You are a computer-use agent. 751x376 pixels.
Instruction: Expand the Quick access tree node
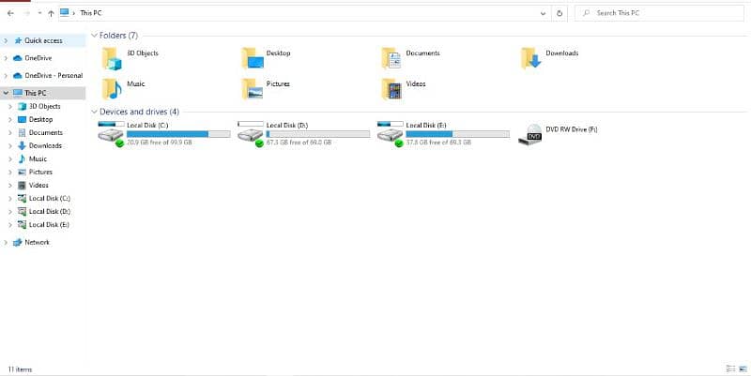(7, 41)
